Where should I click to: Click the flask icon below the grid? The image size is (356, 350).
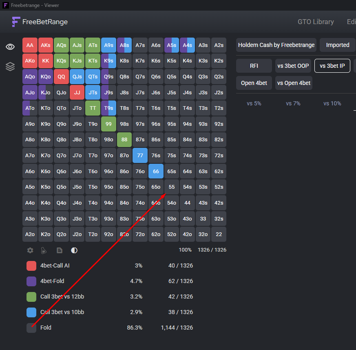pyautogui.click(x=44, y=250)
